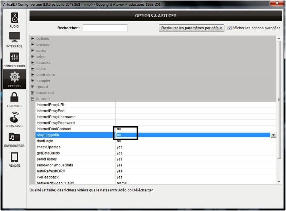Focus the Rechercher search field
The height and width of the screenshot is (211, 286).
tap(105, 28)
